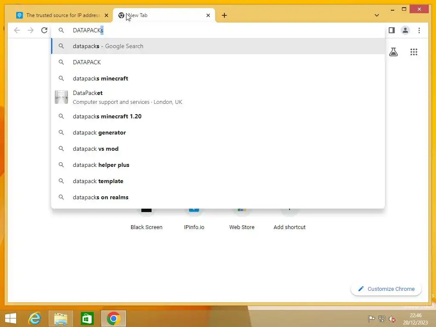Image resolution: width=436 pixels, height=327 pixels.
Task: Open the Chrome side panel
Action: coord(392,30)
